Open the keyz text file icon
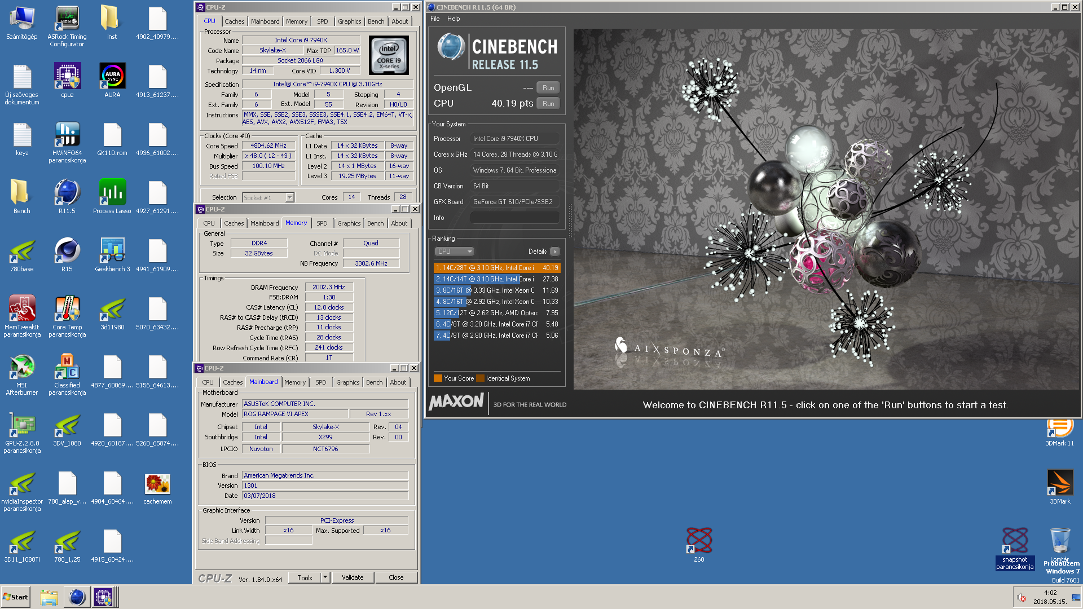 (x=22, y=139)
